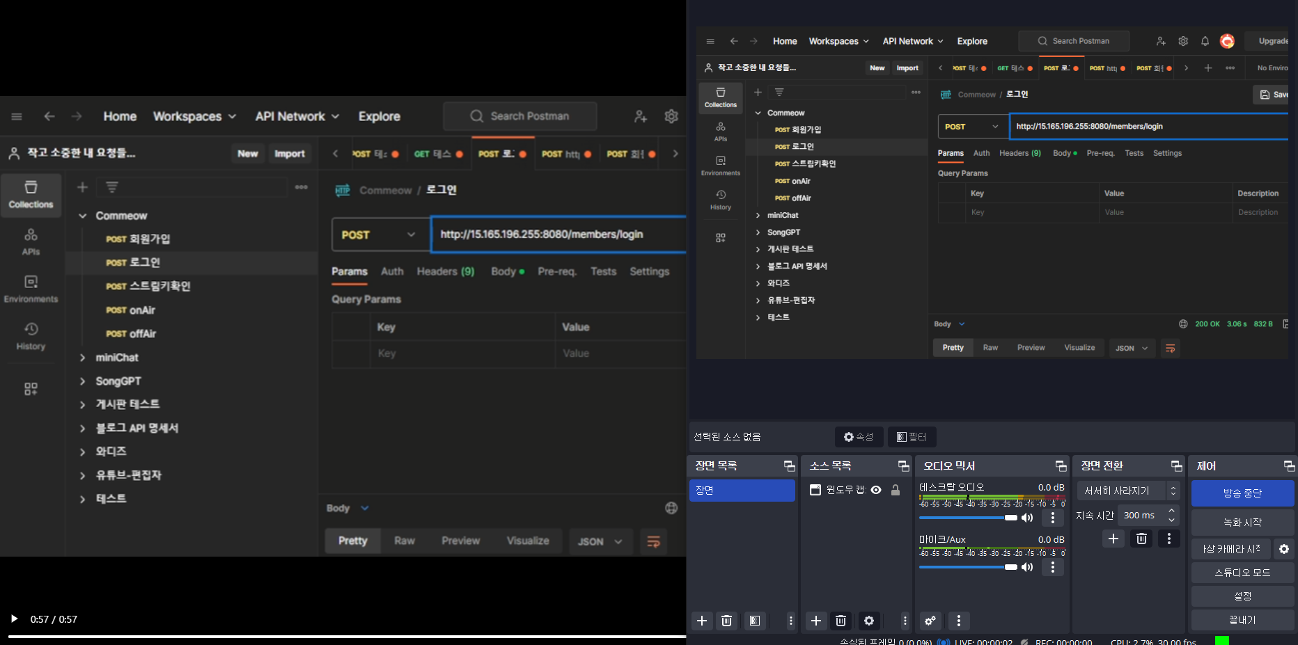The height and width of the screenshot is (645, 1298).
Task: Open Tests tab in video player Postman
Action: click(603, 271)
